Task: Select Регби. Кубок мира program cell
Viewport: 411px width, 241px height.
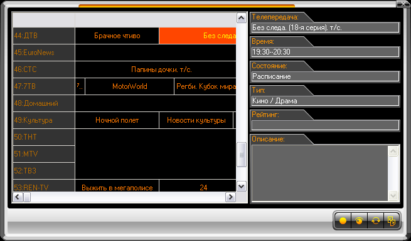Action: [205, 86]
